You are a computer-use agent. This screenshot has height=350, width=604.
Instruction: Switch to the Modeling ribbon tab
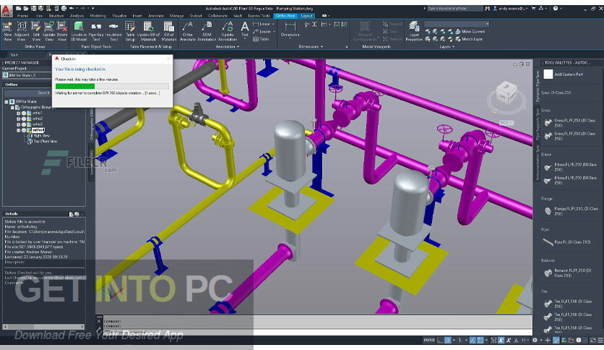pyautogui.click(x=98, y=16)
